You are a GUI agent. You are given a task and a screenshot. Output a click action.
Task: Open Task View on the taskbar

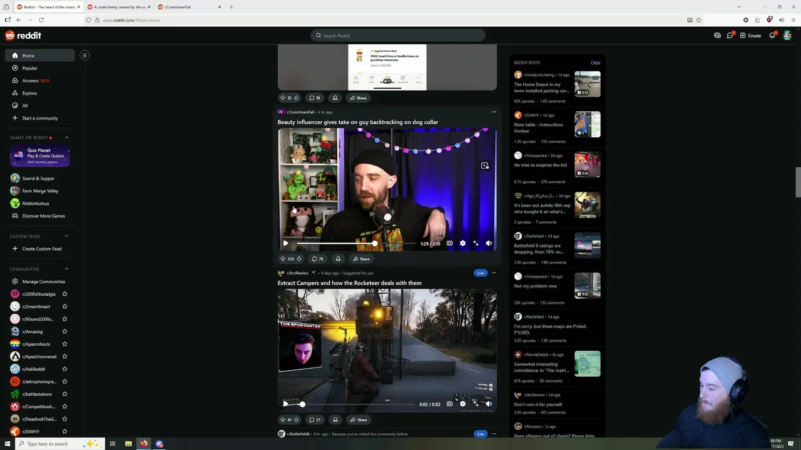(113, 444)
